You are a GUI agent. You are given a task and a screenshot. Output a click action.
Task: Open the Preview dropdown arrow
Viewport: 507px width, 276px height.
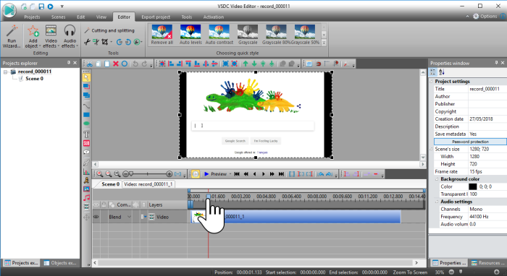(x=230, y=174)
